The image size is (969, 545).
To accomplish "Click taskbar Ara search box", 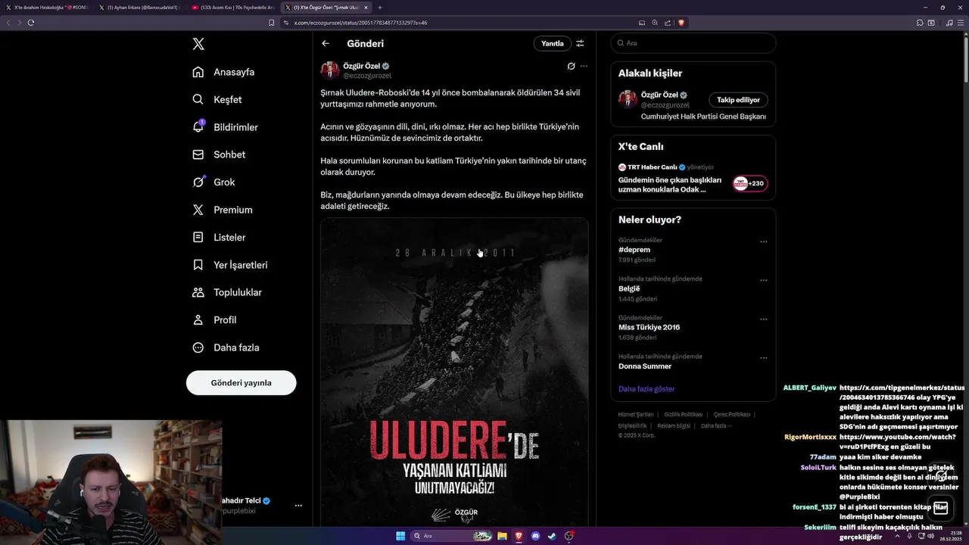I will tap(451, 536).
